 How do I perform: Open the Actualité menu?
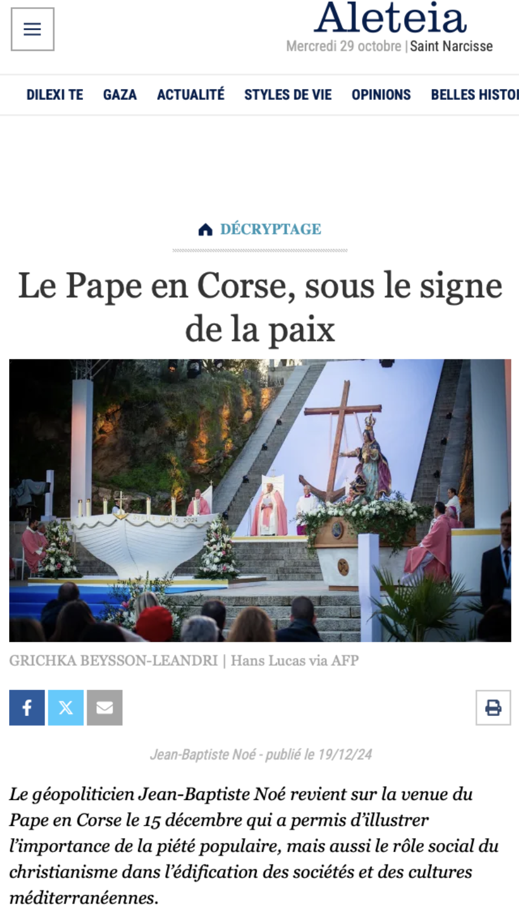tap(191, 95)
